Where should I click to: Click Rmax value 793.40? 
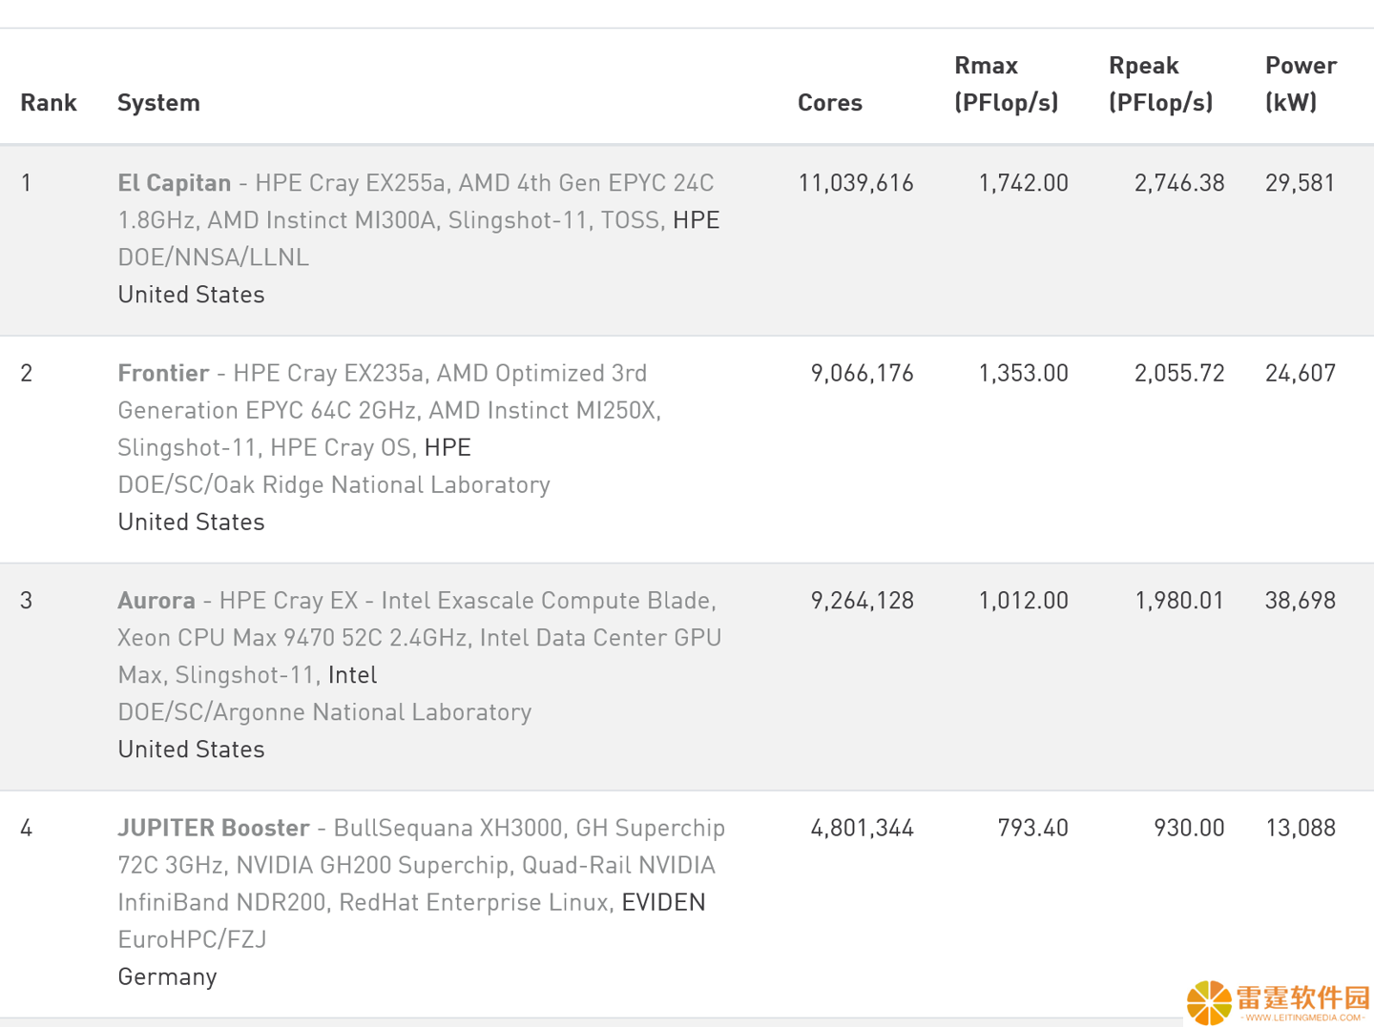coord(1032,828)
